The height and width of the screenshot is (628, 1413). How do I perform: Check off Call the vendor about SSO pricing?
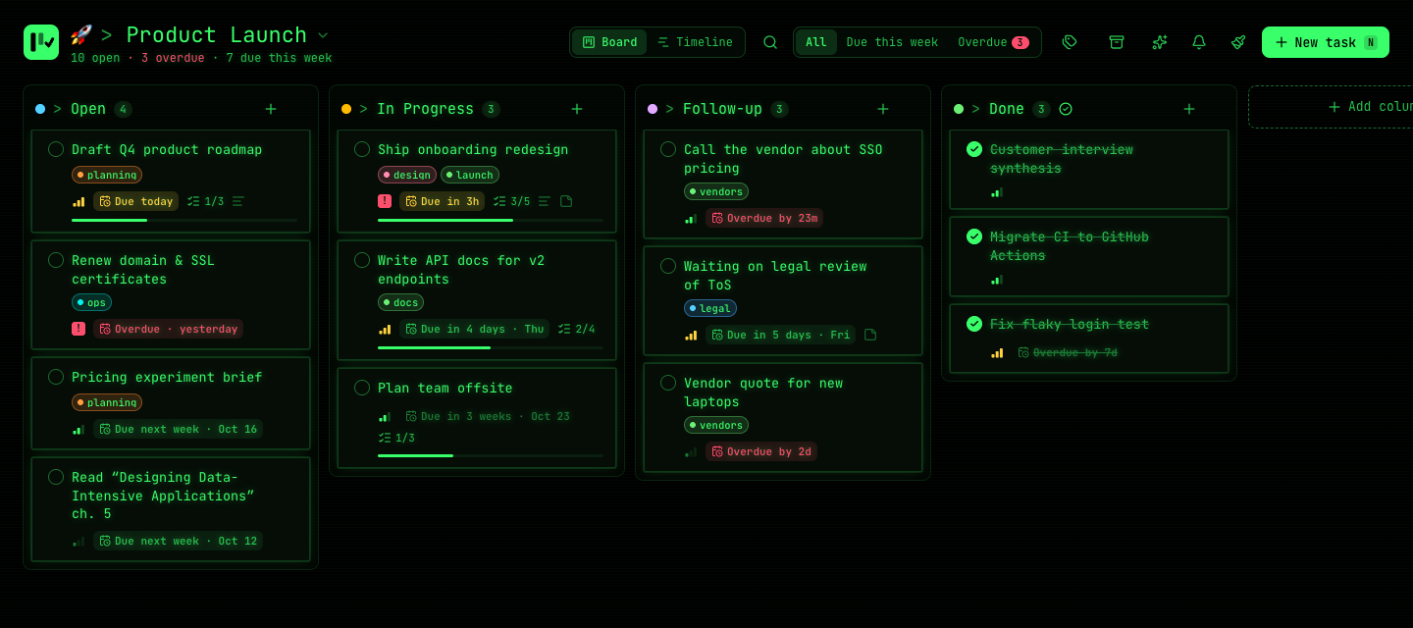coord(668,149)
